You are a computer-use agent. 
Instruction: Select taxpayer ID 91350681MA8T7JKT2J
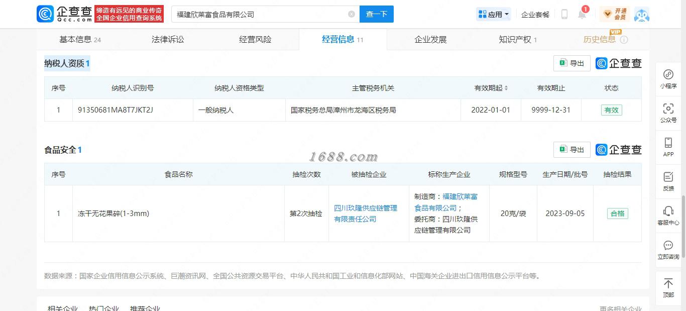(115, 110)
